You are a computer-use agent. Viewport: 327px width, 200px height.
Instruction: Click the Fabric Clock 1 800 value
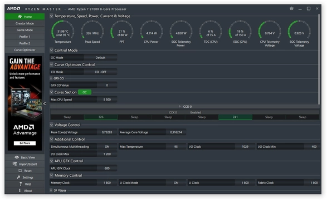pyautogui.click(x=313, y=183)
